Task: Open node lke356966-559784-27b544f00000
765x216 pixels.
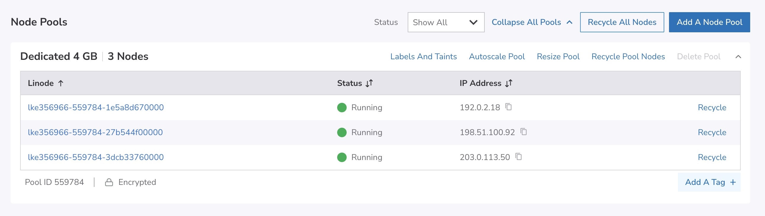Action: pos(95,132)
